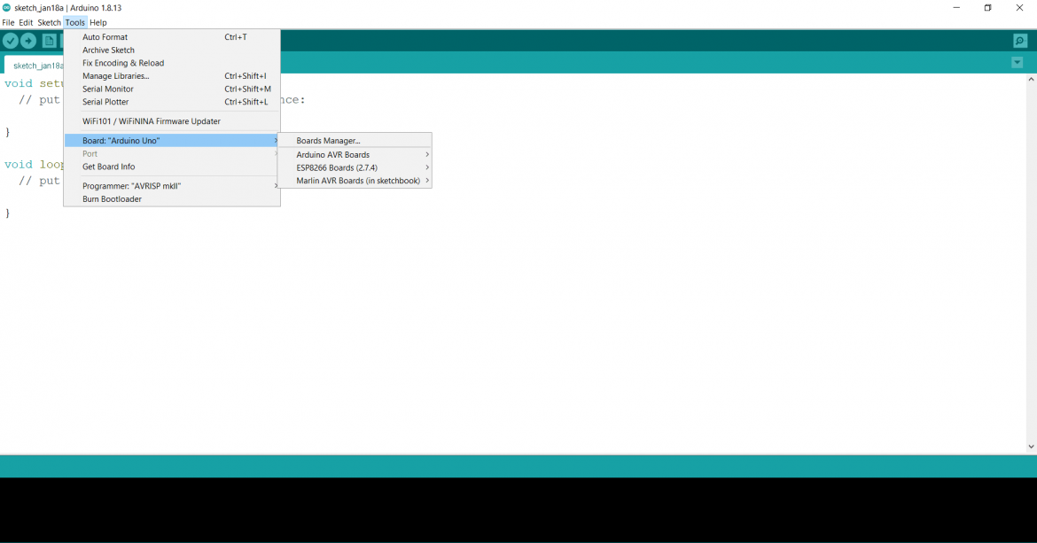Click the Verify checkmark icon

pos(11,41)
